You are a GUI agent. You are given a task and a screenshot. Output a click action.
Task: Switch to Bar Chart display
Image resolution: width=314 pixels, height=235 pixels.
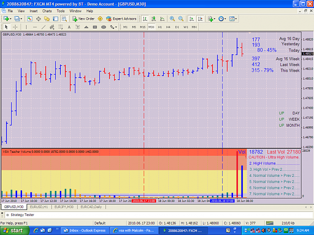point(145,19)
